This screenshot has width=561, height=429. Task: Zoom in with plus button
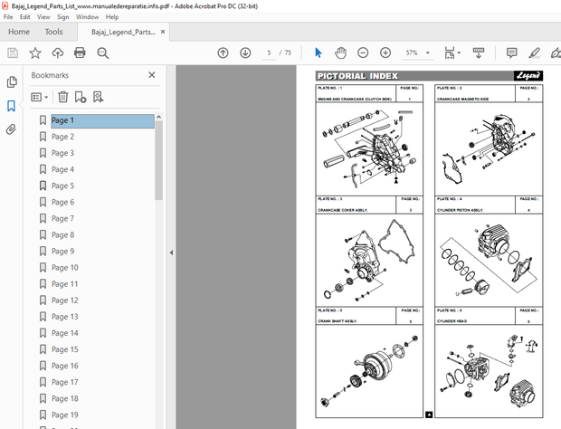point(385,53)
